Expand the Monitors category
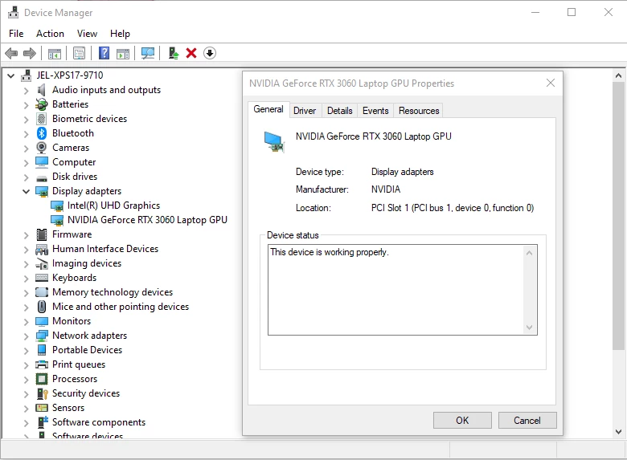The image size is (627, 460). coord(26,322)
